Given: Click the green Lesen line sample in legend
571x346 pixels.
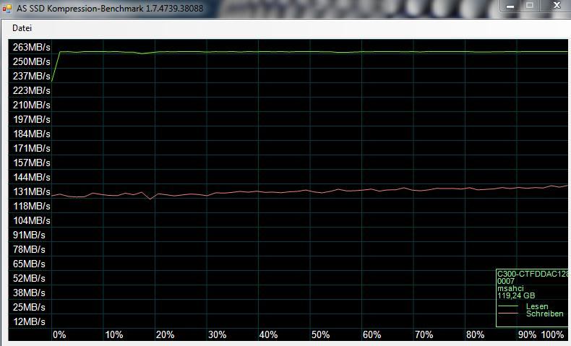Looking at the screenshot, I should click(x=508, y=306).
